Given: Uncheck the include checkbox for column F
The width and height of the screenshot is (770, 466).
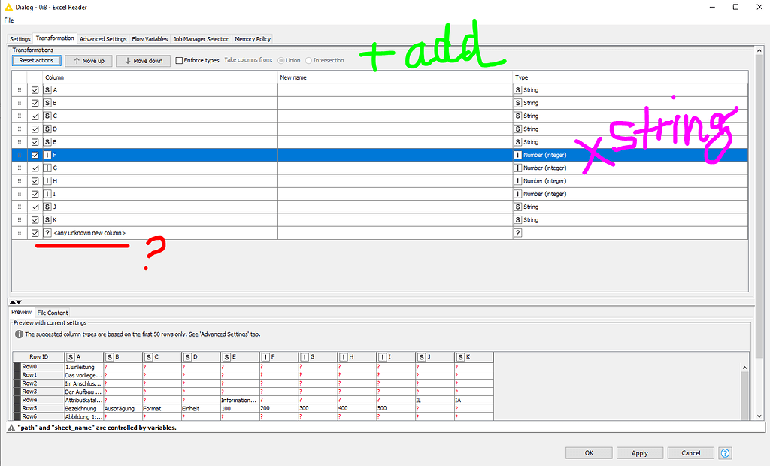Looking at the screenshot, I should click(35, 154).
